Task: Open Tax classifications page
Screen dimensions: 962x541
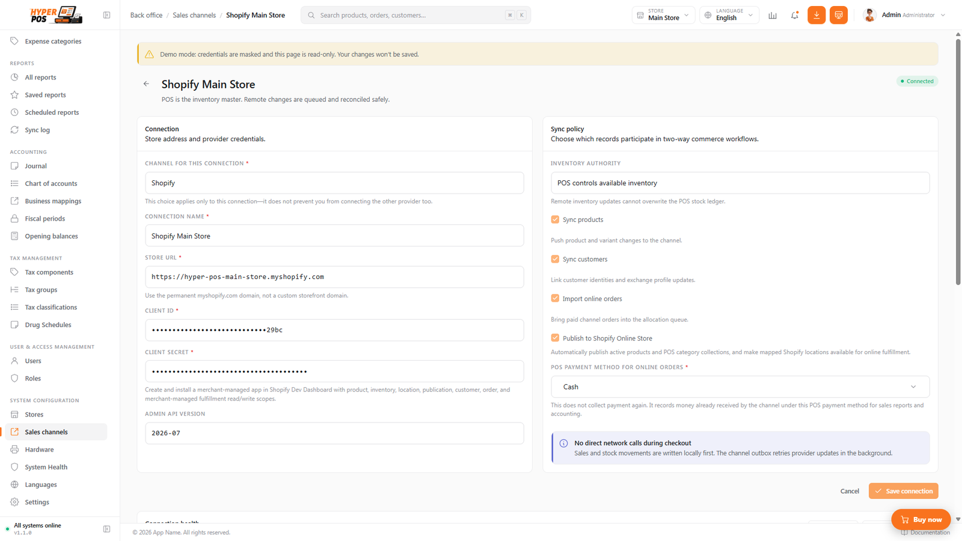Action: (56, 307)
